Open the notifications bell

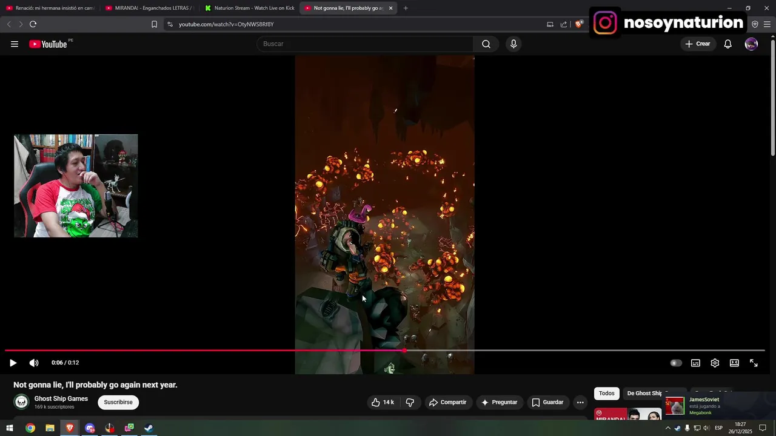click(x=728, y=44)
